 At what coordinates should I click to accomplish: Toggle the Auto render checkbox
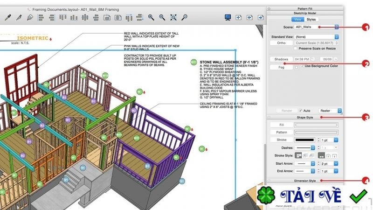(300, 111)
